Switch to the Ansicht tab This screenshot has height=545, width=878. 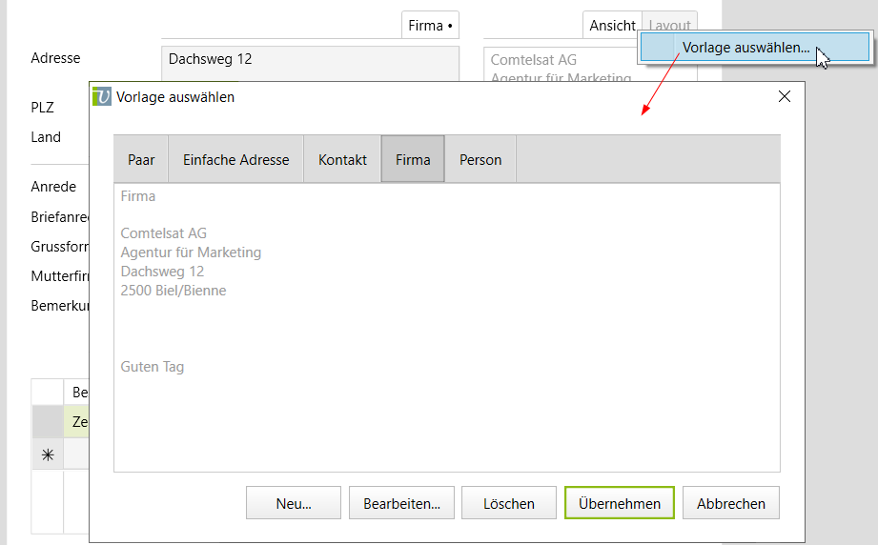pyautogui.click(x=612, y=26)
